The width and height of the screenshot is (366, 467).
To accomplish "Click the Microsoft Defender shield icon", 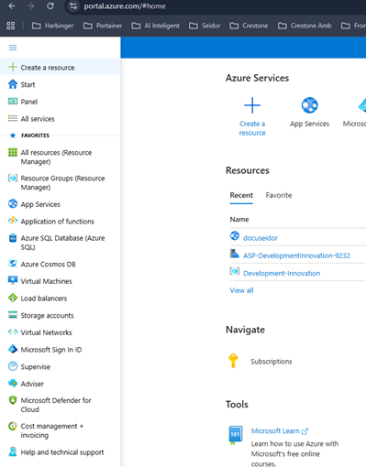I will click(13, 400).
